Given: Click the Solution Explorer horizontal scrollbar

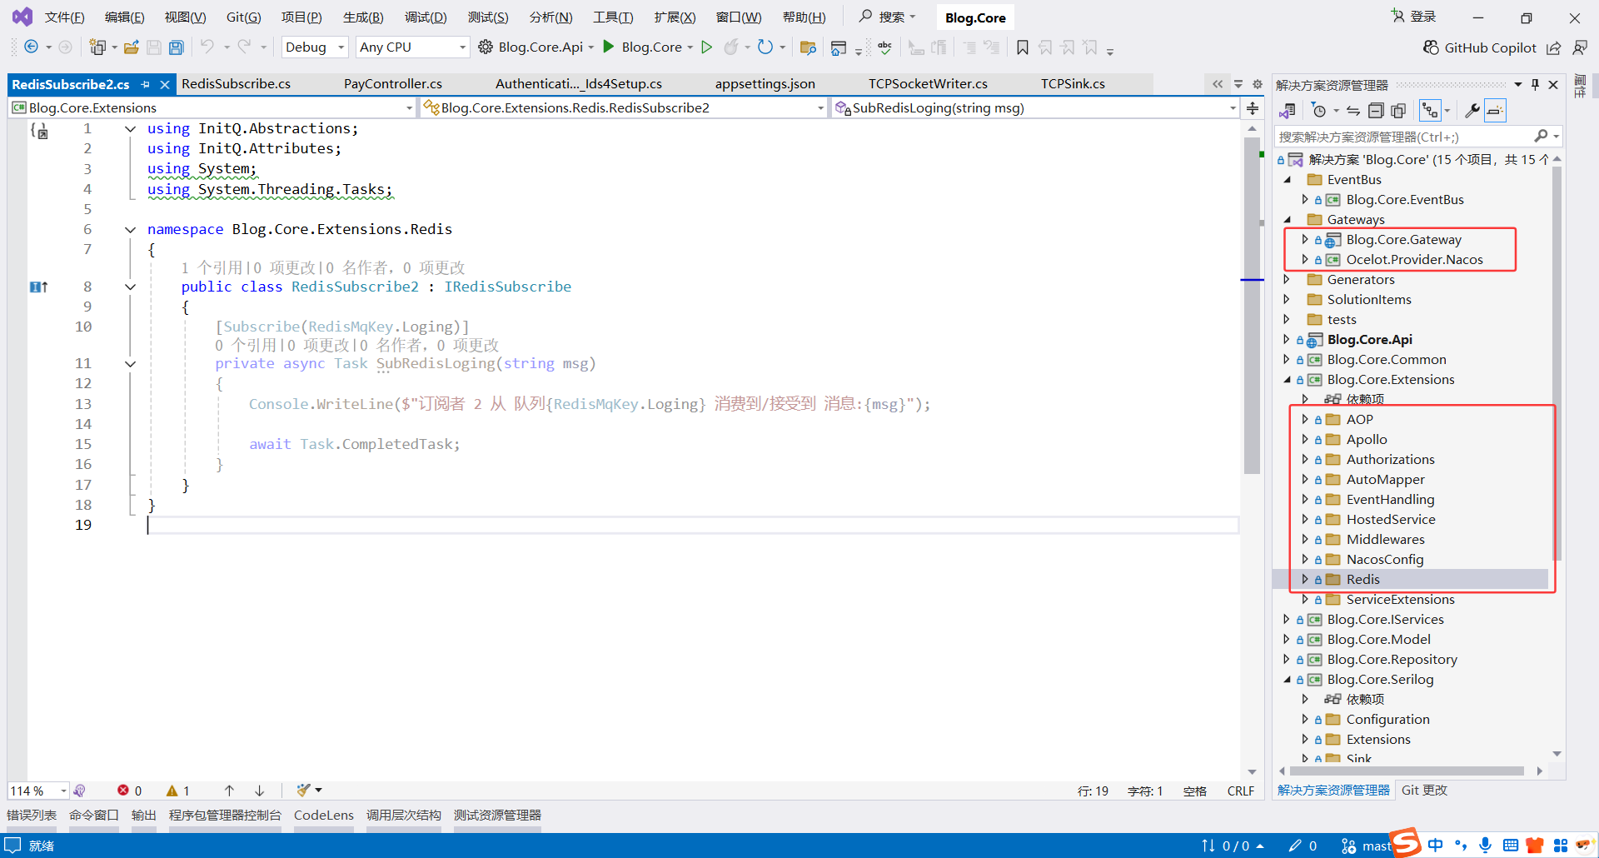Looking at the screenshot, I should click(x=1407, y=771).
